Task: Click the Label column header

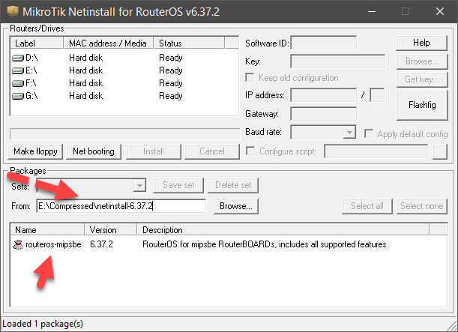Action: (37, 43)
